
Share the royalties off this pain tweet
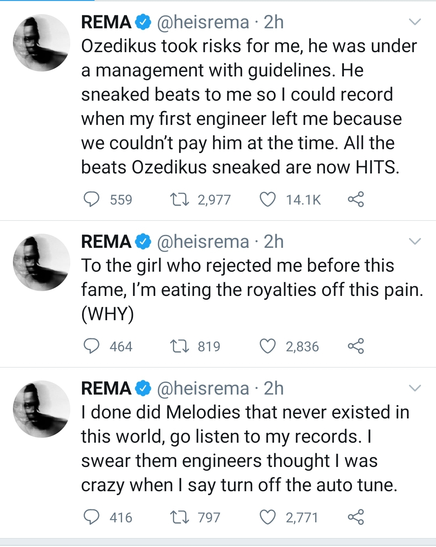tap(356, 346)
